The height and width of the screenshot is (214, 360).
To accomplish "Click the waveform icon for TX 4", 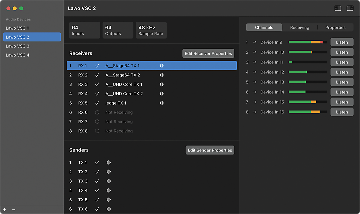I will [109, 190].
